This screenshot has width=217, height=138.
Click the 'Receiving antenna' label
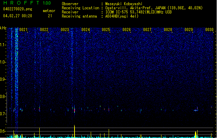coord(79,16)
